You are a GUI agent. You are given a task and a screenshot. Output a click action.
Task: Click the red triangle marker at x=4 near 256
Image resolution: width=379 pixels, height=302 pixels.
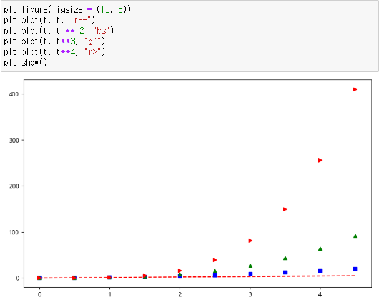coord(320,160)
